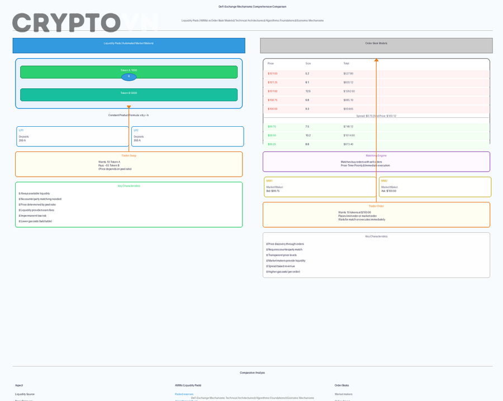Click the Order Books column header
Image resolution: width=503 pixels, height=401 pixels.
[341, 385]
